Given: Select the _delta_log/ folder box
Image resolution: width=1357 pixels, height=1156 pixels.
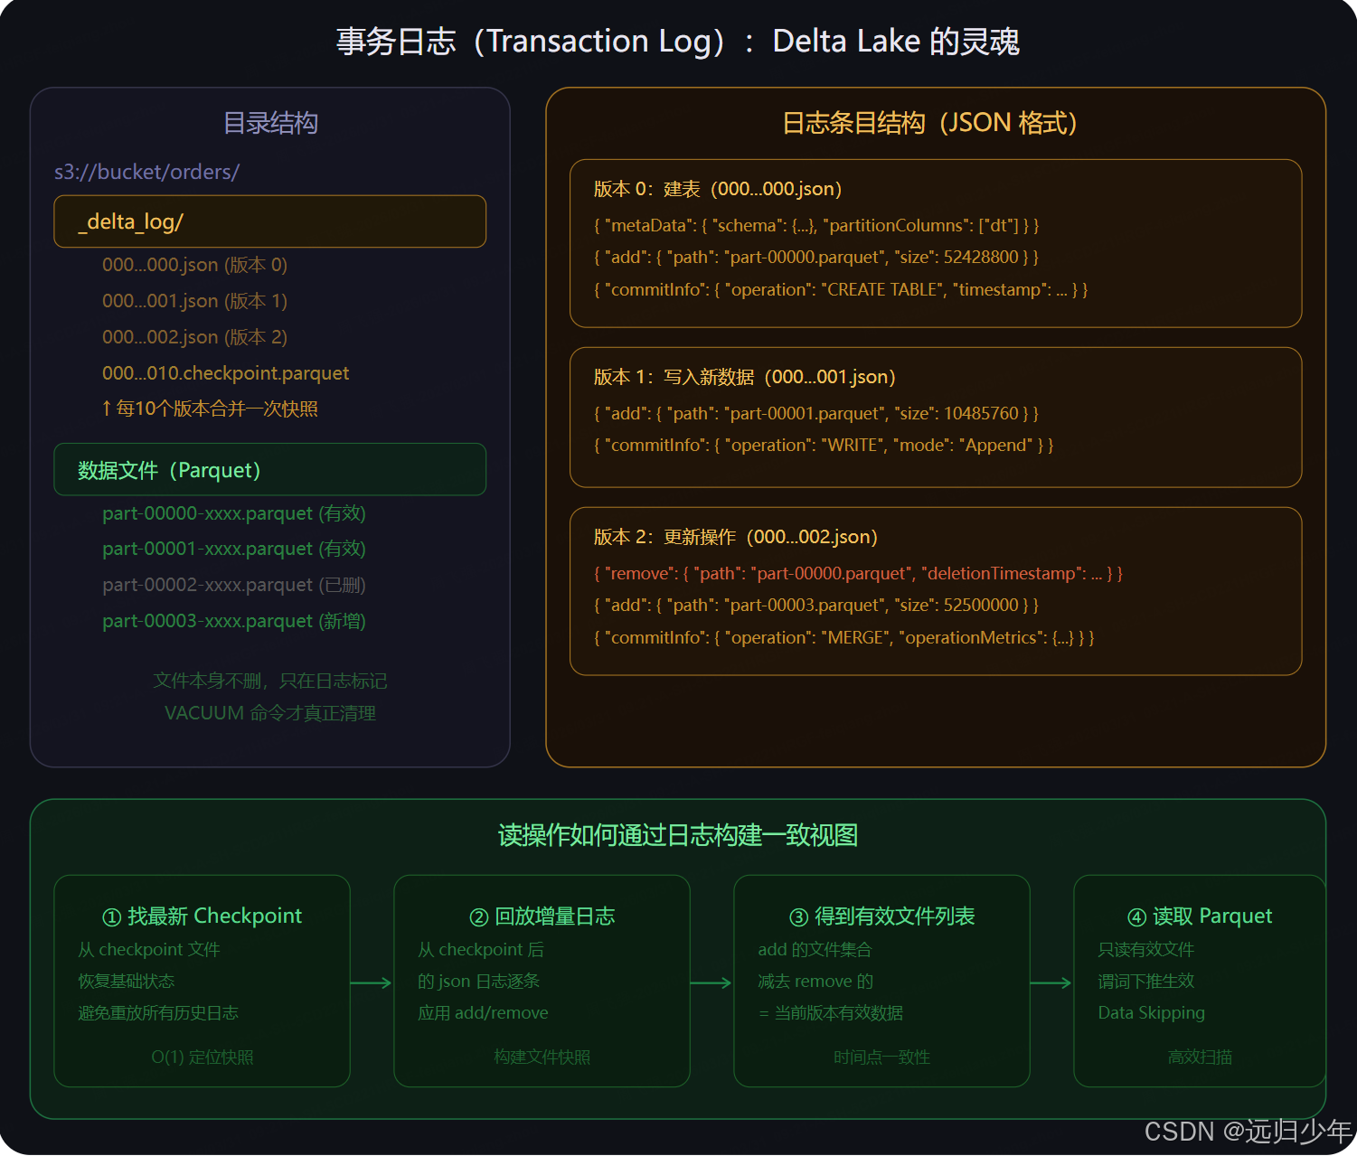Looking at the screenshot, I should click(270, 221).
